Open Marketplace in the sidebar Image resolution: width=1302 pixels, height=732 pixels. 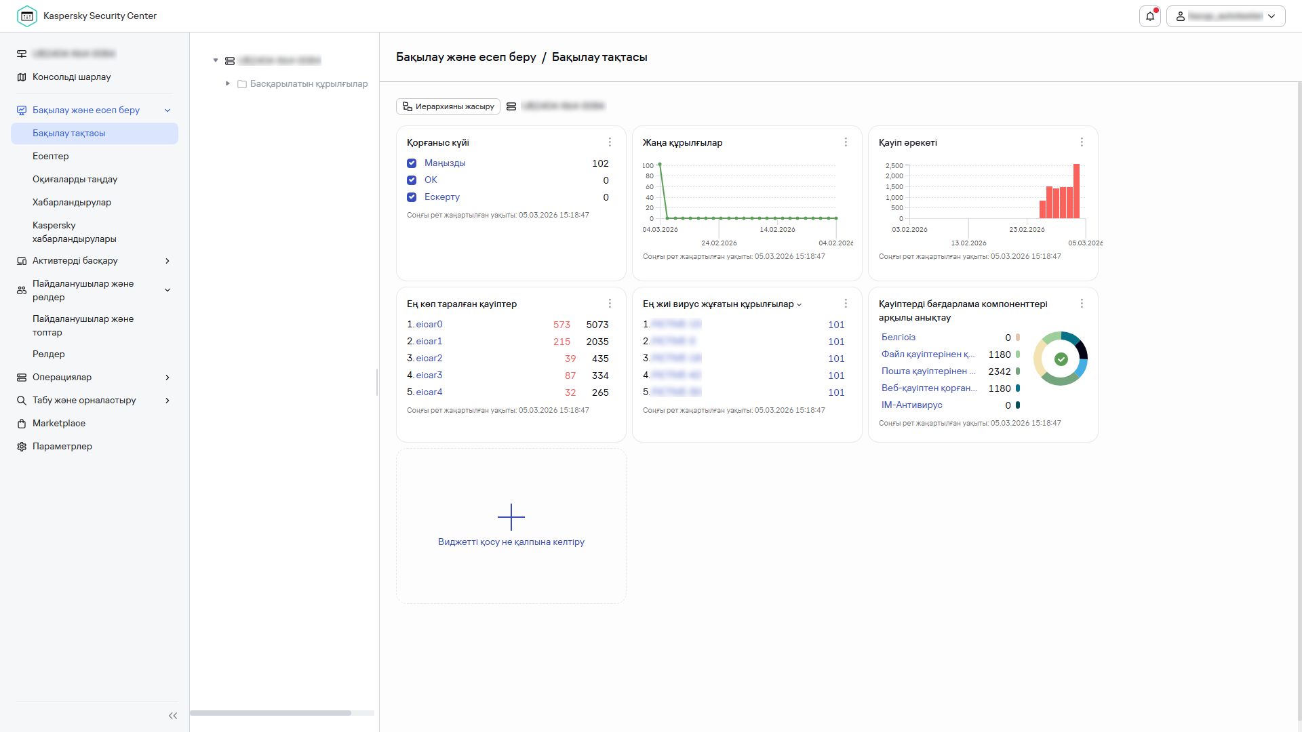click(59, 424)
